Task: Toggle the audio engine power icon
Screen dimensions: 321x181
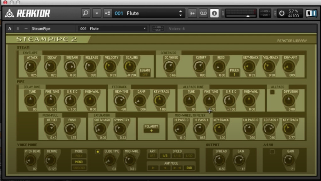Action: click(282, 13)
